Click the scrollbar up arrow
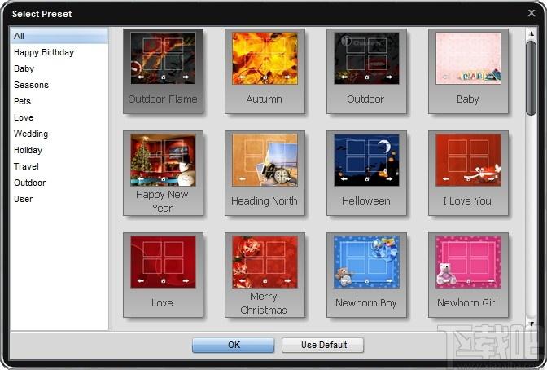The height and width of the screenshot is (370, 547). (x=532, y=34)
